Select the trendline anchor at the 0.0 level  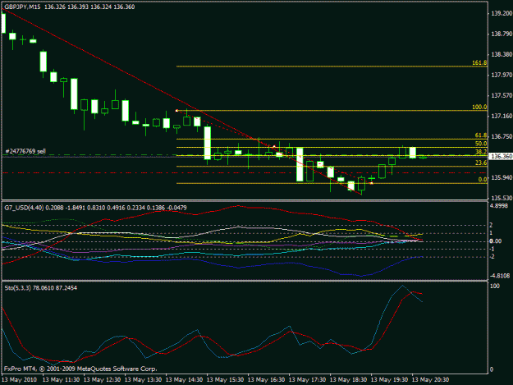tap(371, 183)
